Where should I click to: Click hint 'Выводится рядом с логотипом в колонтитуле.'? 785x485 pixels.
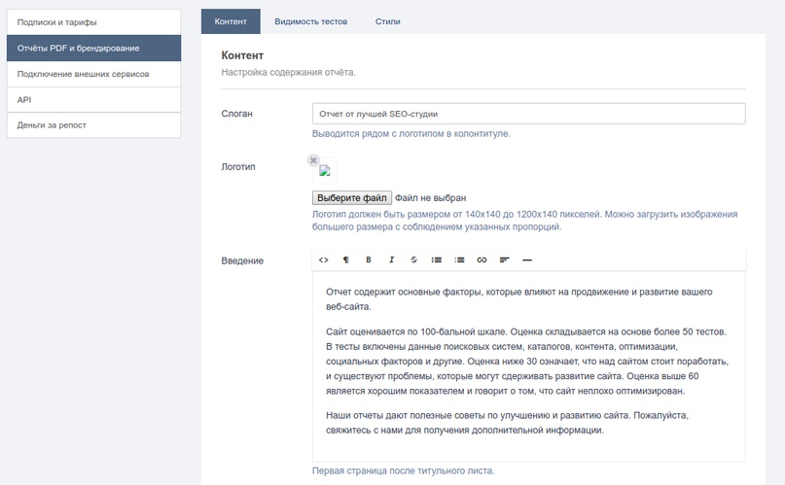click(411, 133)
